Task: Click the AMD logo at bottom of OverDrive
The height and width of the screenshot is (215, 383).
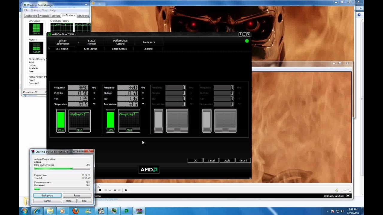Action: 149,170
